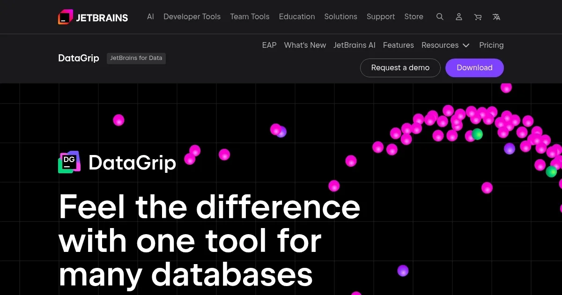Click the Download button

tap(474, 67)
